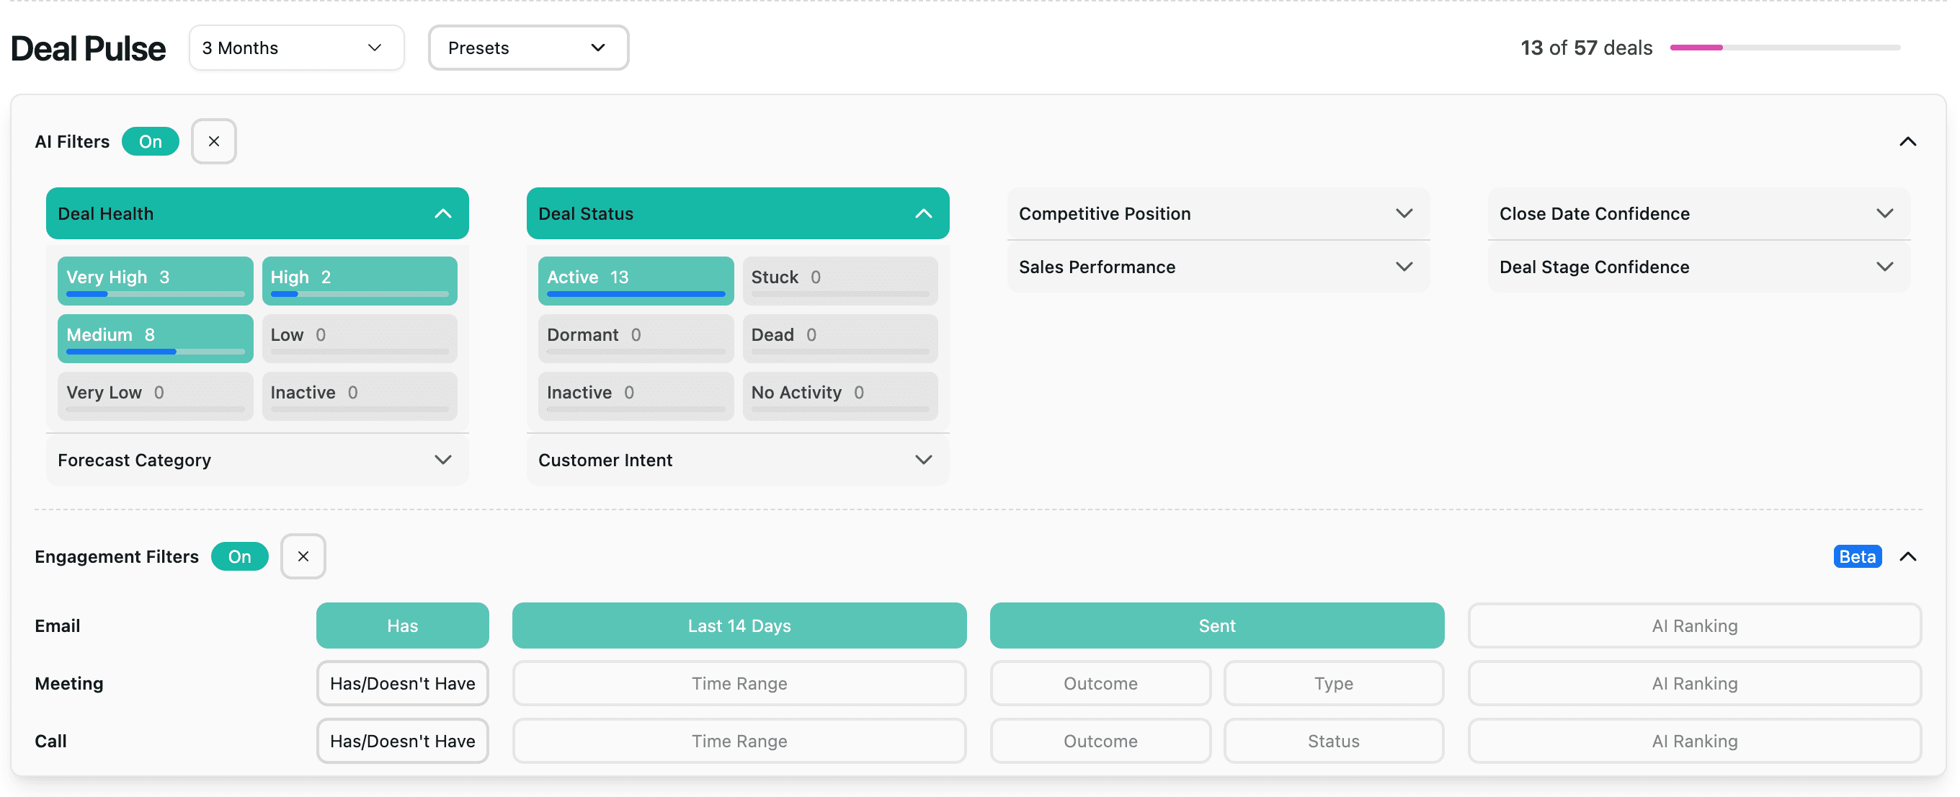Toggle Engagement Filters On switch
1960x797 pixels.
(x=240, y=556)
